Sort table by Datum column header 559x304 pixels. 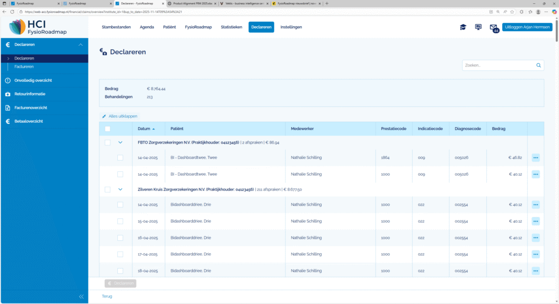pos(145,129)
